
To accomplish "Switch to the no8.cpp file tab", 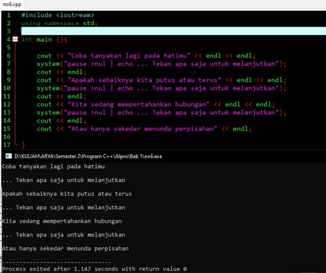I will click(12, 4).
